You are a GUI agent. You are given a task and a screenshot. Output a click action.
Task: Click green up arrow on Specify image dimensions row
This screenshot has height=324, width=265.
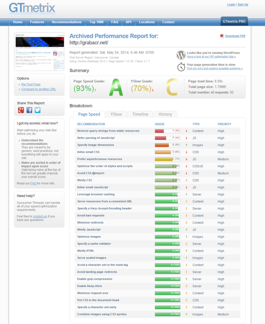[187, 145]
